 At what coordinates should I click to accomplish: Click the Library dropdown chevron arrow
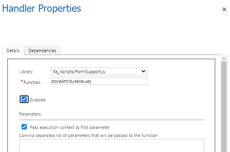(143, 72)
